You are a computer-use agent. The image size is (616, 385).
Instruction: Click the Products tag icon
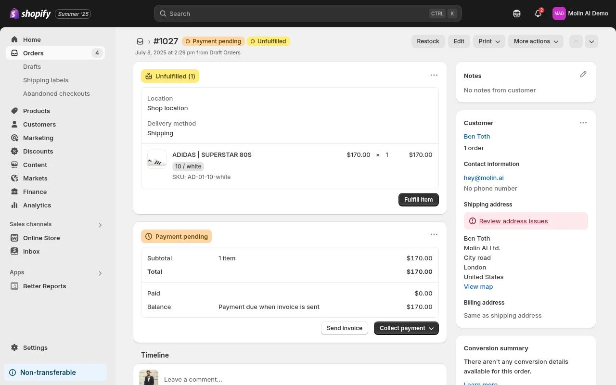(x=14, y=111)
